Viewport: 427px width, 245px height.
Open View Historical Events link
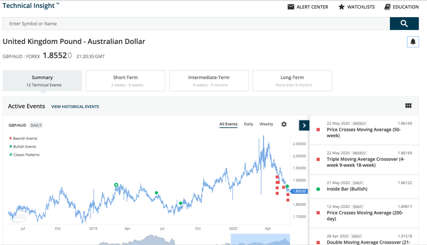pos(75,107)
